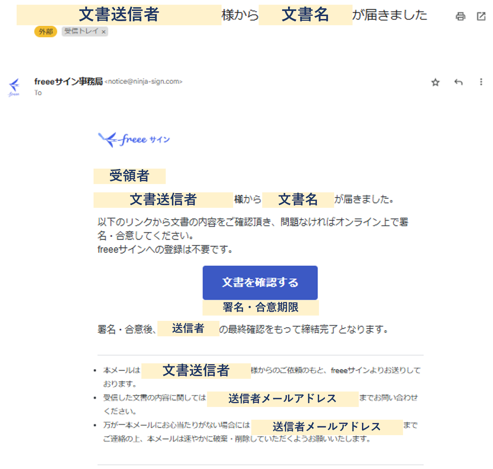The image size is (493, 469).
Task: Reply using the arrow icon
Action: (x=458, y=82)
